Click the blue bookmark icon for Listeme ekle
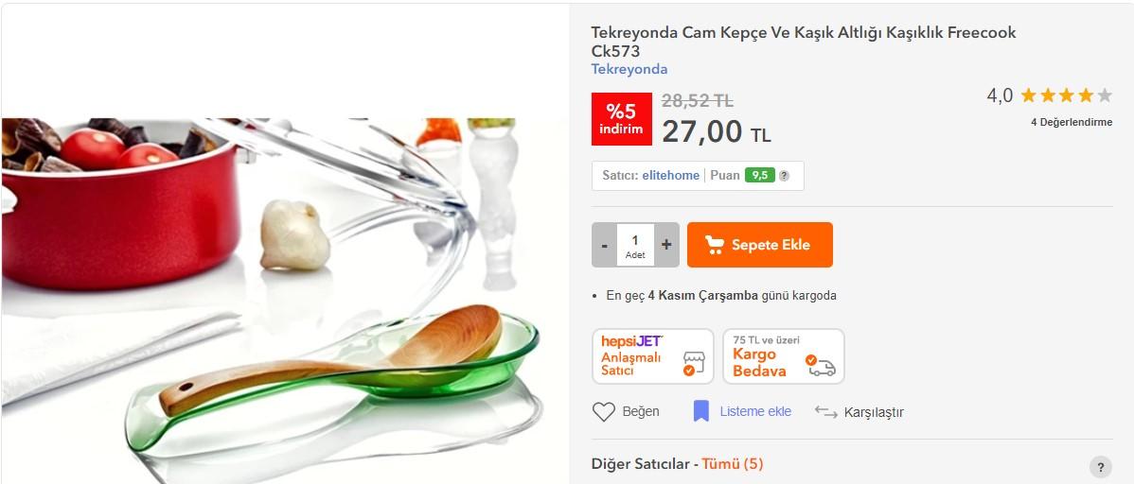 (x=700, y=411)
